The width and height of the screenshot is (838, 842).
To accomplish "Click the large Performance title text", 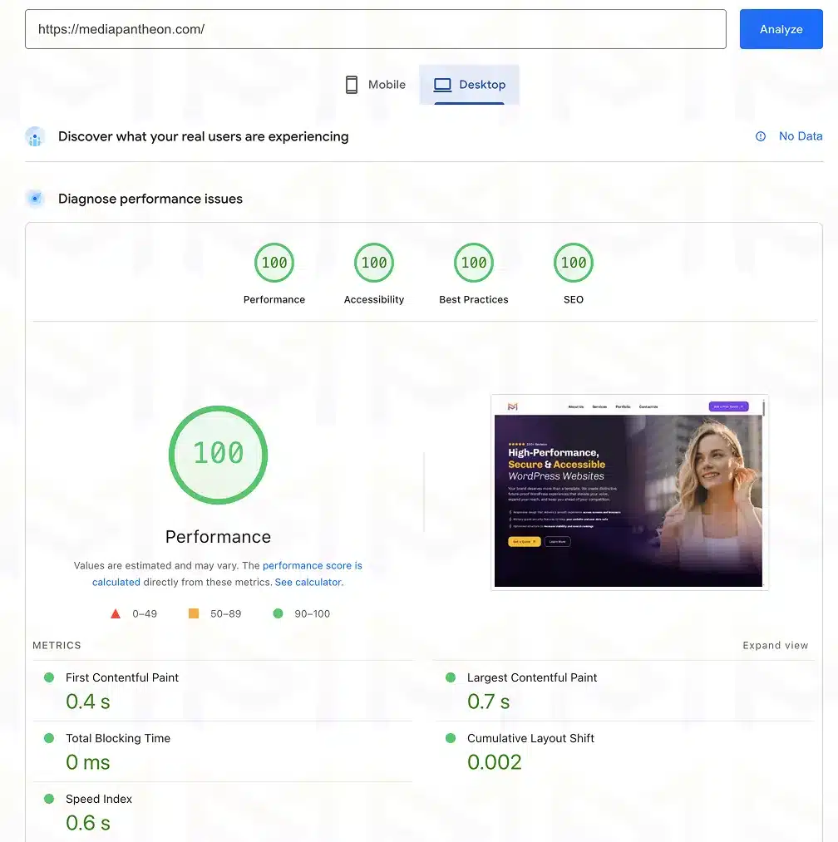I will [x=218, y=537].
